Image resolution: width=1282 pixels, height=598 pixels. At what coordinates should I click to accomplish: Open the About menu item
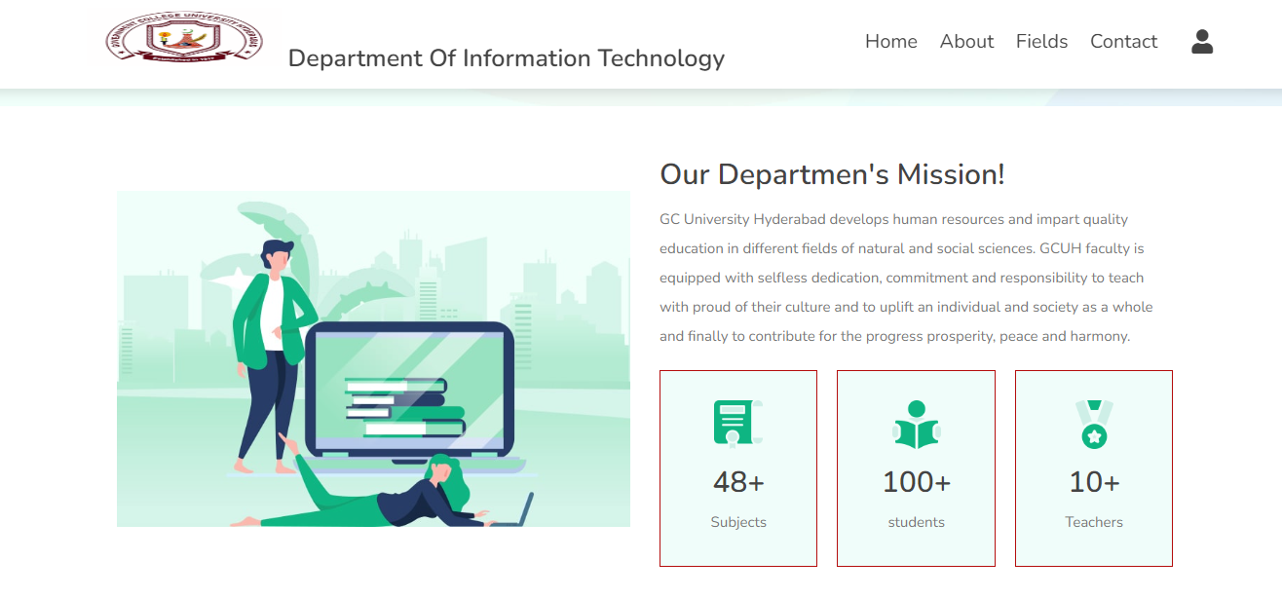[x=966, y=41]
